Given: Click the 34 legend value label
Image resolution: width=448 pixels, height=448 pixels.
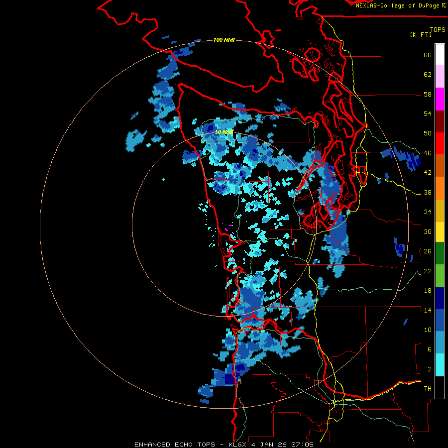Looking at the screenshot, I should click(428, 212).
